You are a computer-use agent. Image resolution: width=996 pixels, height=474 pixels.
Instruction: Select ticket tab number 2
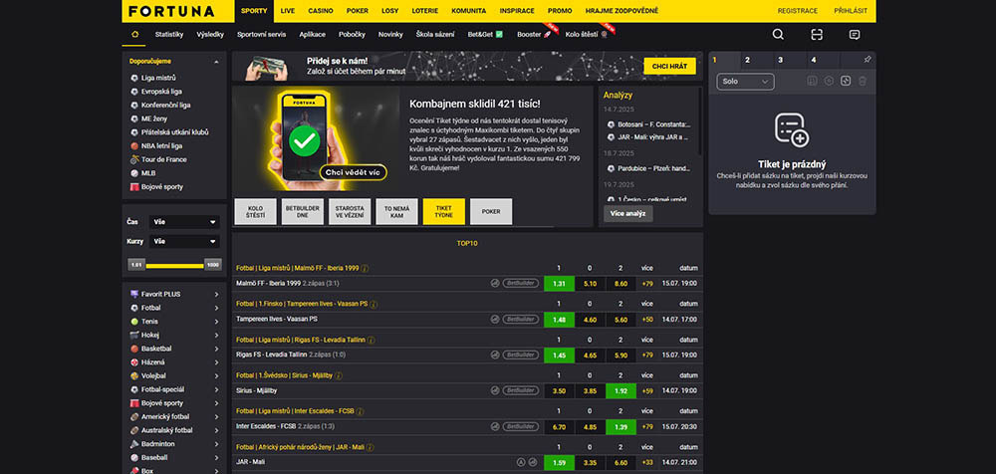[747, 60]
